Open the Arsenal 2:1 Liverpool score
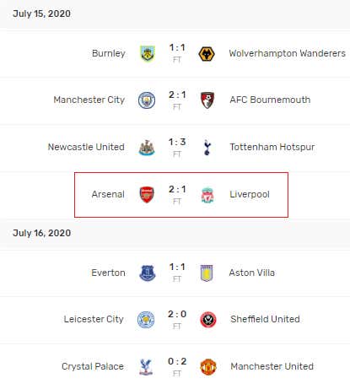The width and height of the screenshot is (350, 389). (x=177, y=189)
